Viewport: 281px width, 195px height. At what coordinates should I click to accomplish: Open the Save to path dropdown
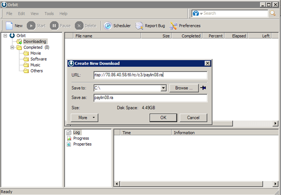163,88
